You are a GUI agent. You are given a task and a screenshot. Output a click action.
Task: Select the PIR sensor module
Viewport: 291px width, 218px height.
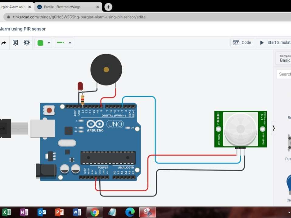tap(240, 129)
